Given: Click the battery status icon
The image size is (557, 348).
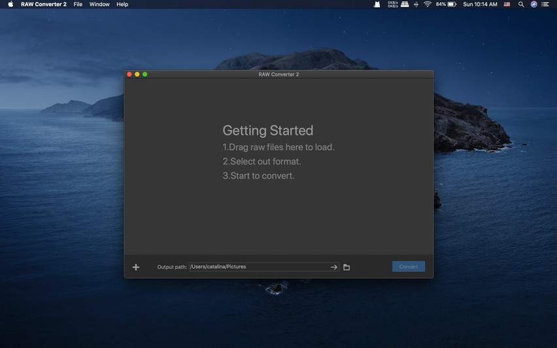Looking at the screenshot, I should 446,5.
